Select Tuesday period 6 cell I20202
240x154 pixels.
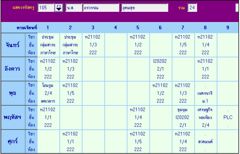(160, 69)
